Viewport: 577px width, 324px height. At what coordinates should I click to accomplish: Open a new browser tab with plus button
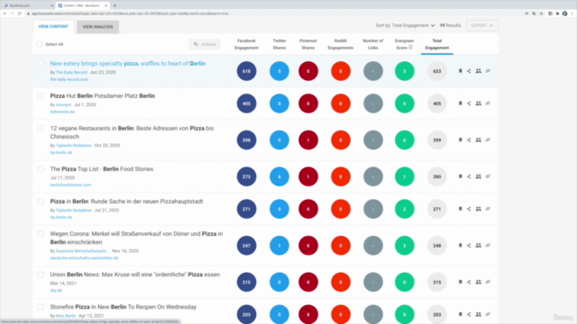pos(114,5)
